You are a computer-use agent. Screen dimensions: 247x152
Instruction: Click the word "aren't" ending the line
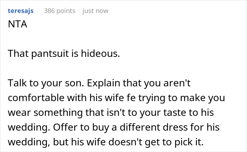[x=177, y=83]
